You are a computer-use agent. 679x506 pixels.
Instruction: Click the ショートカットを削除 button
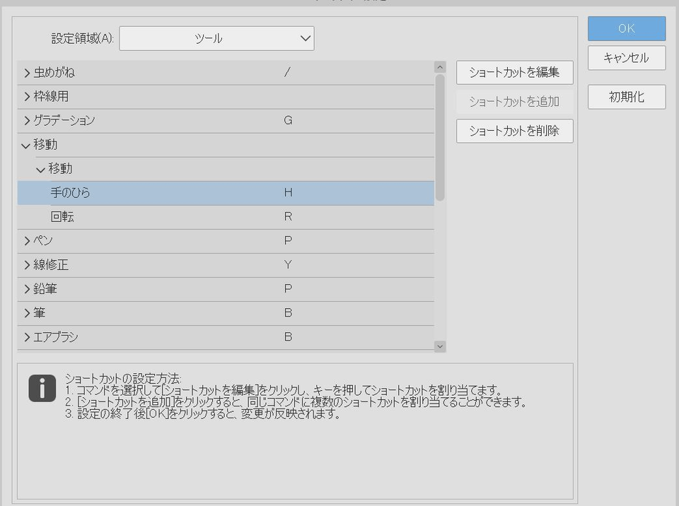514,131
